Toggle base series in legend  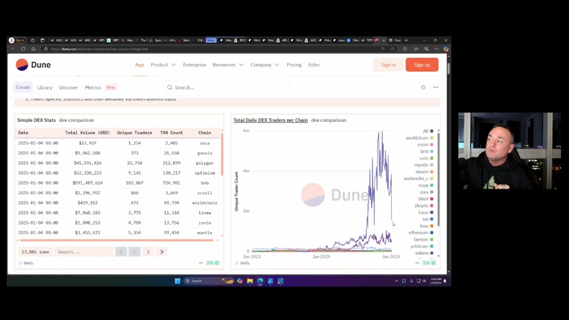(x=426, y=213)
